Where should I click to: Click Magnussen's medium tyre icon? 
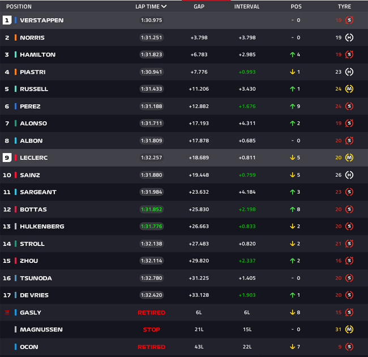(349, 330)
